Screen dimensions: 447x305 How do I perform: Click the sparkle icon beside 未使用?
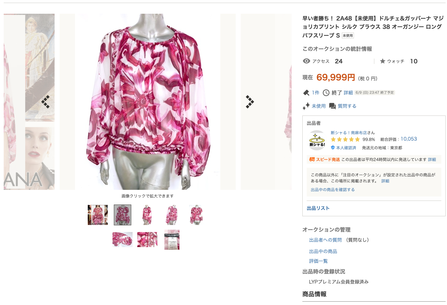[x=306, y=106]
